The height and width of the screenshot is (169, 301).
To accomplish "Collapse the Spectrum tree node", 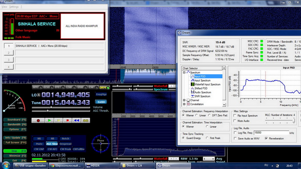I will tap(184, 72).
